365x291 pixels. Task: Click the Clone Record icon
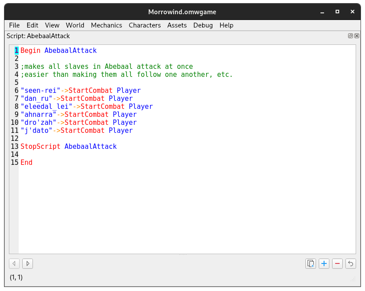[x=311, y=263]
